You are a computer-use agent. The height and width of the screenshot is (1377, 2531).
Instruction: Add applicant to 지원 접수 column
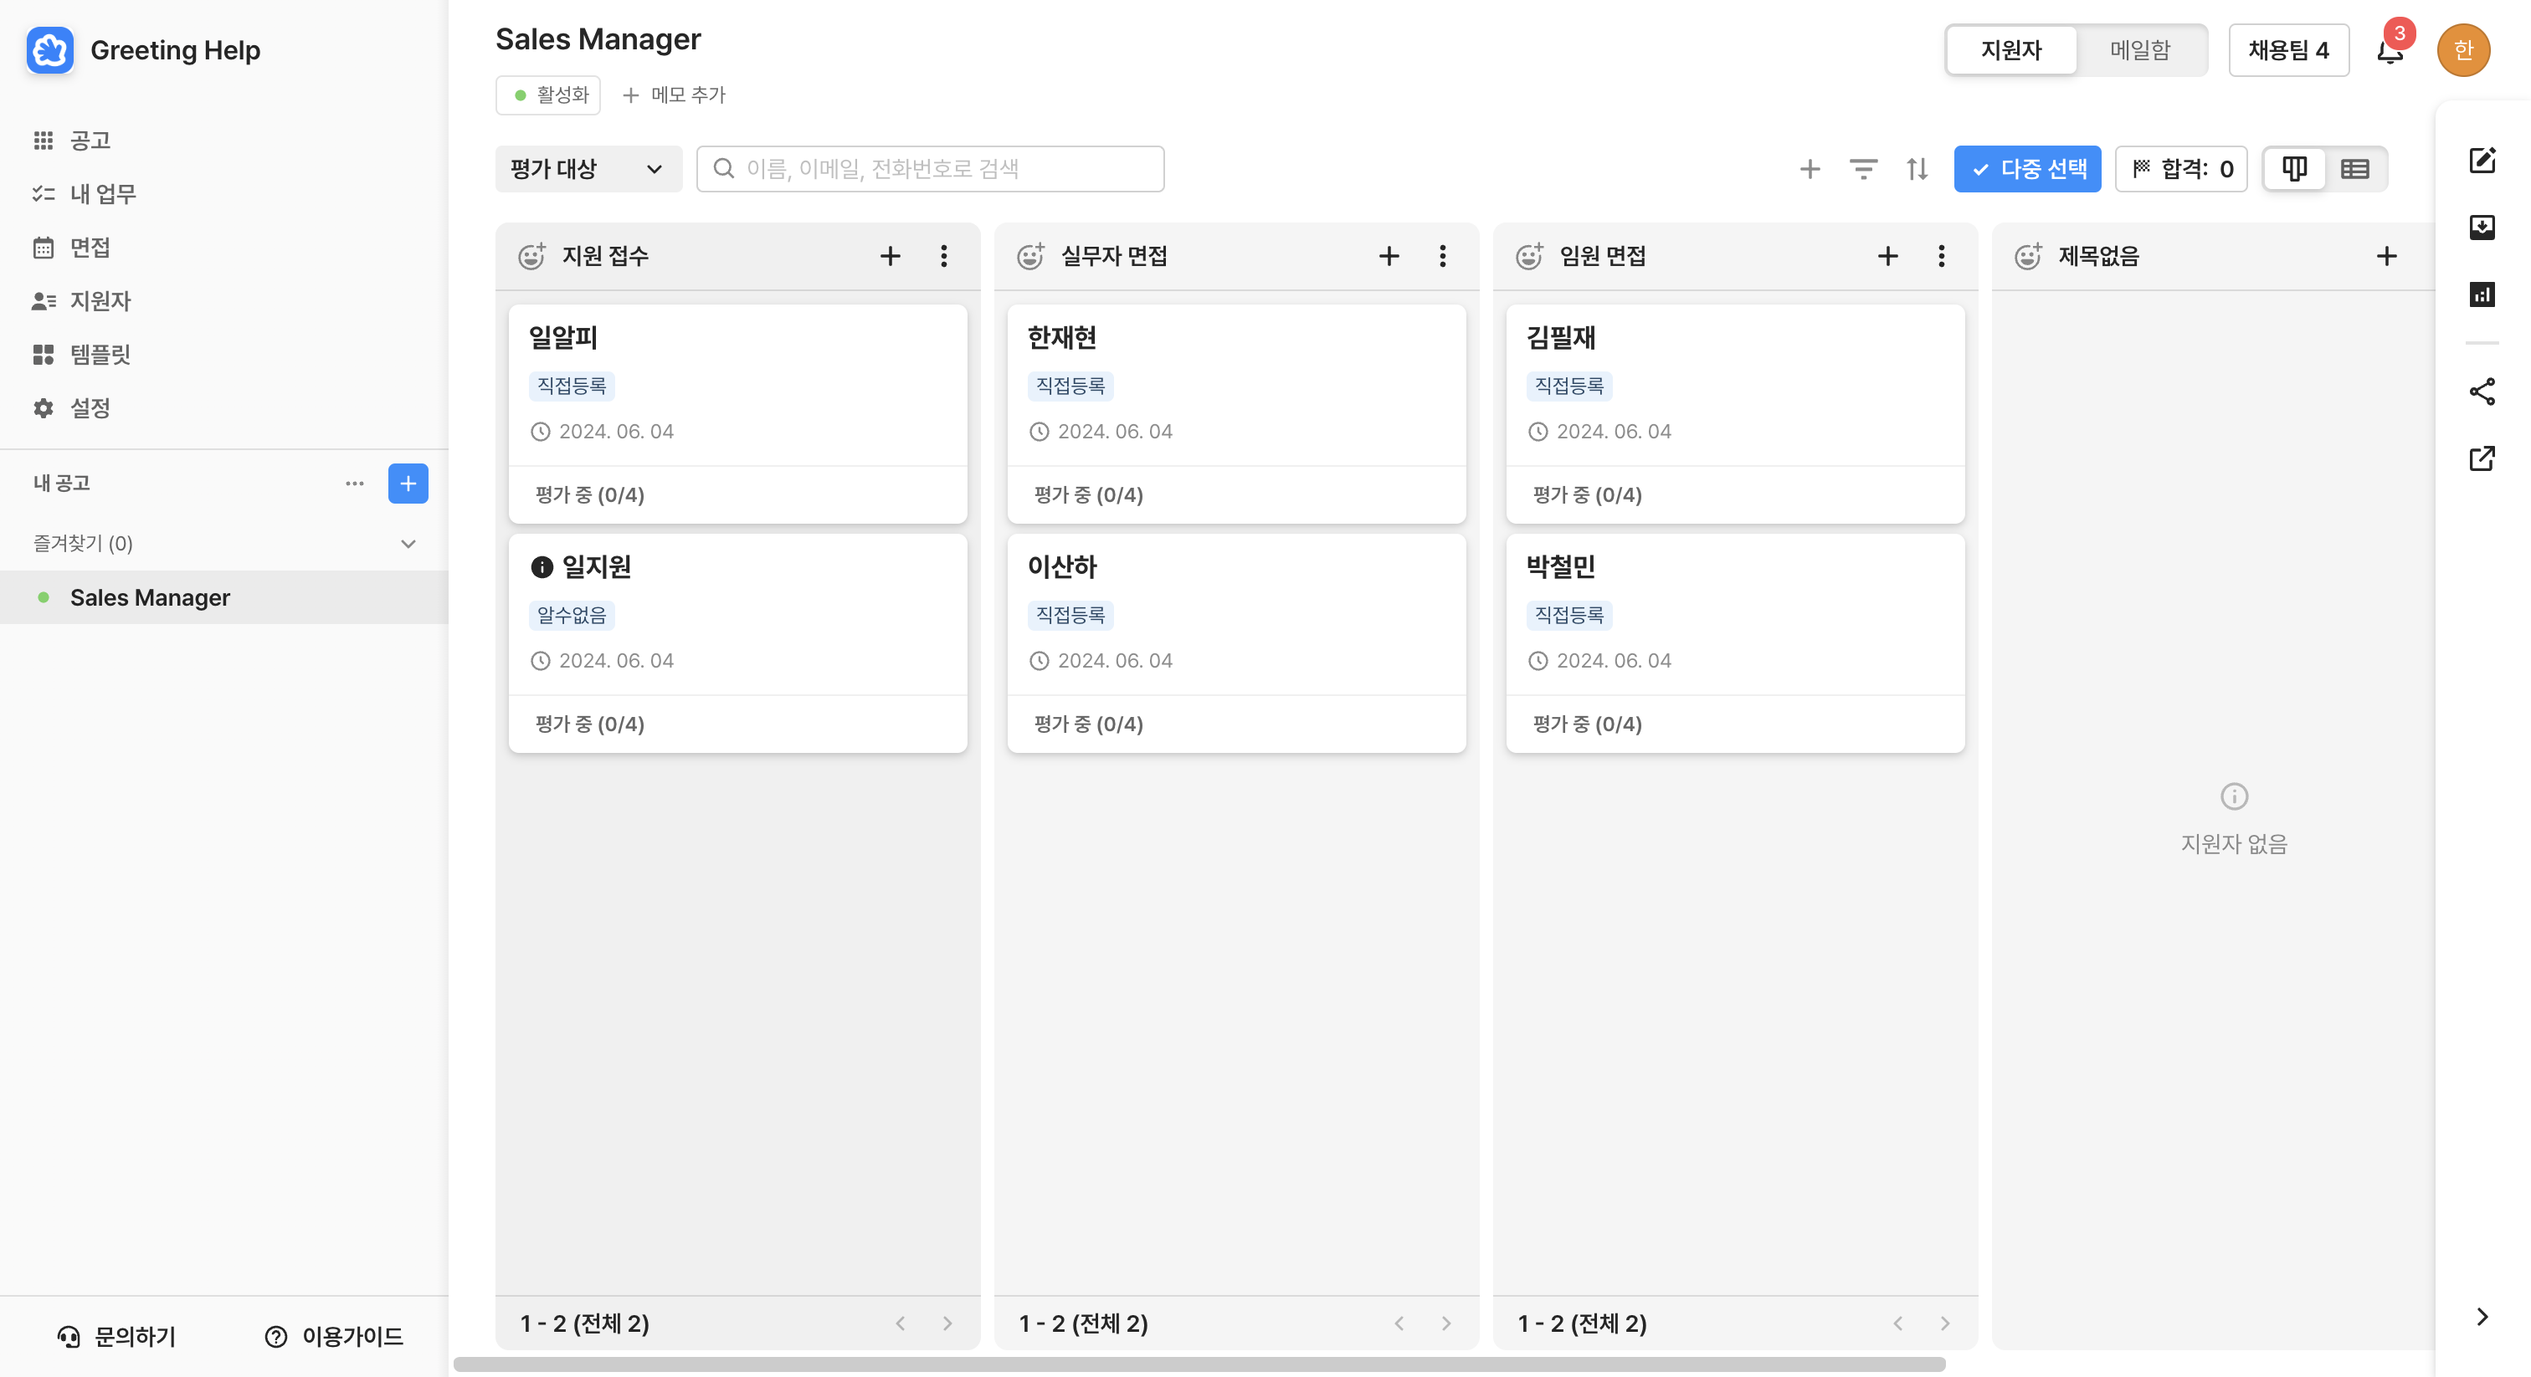tap(891, 256)
